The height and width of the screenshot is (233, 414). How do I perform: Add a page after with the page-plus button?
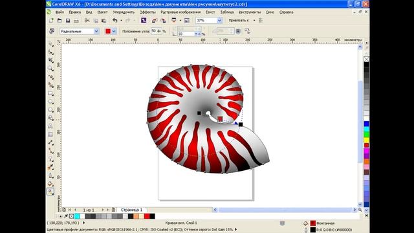coord(114,210)
